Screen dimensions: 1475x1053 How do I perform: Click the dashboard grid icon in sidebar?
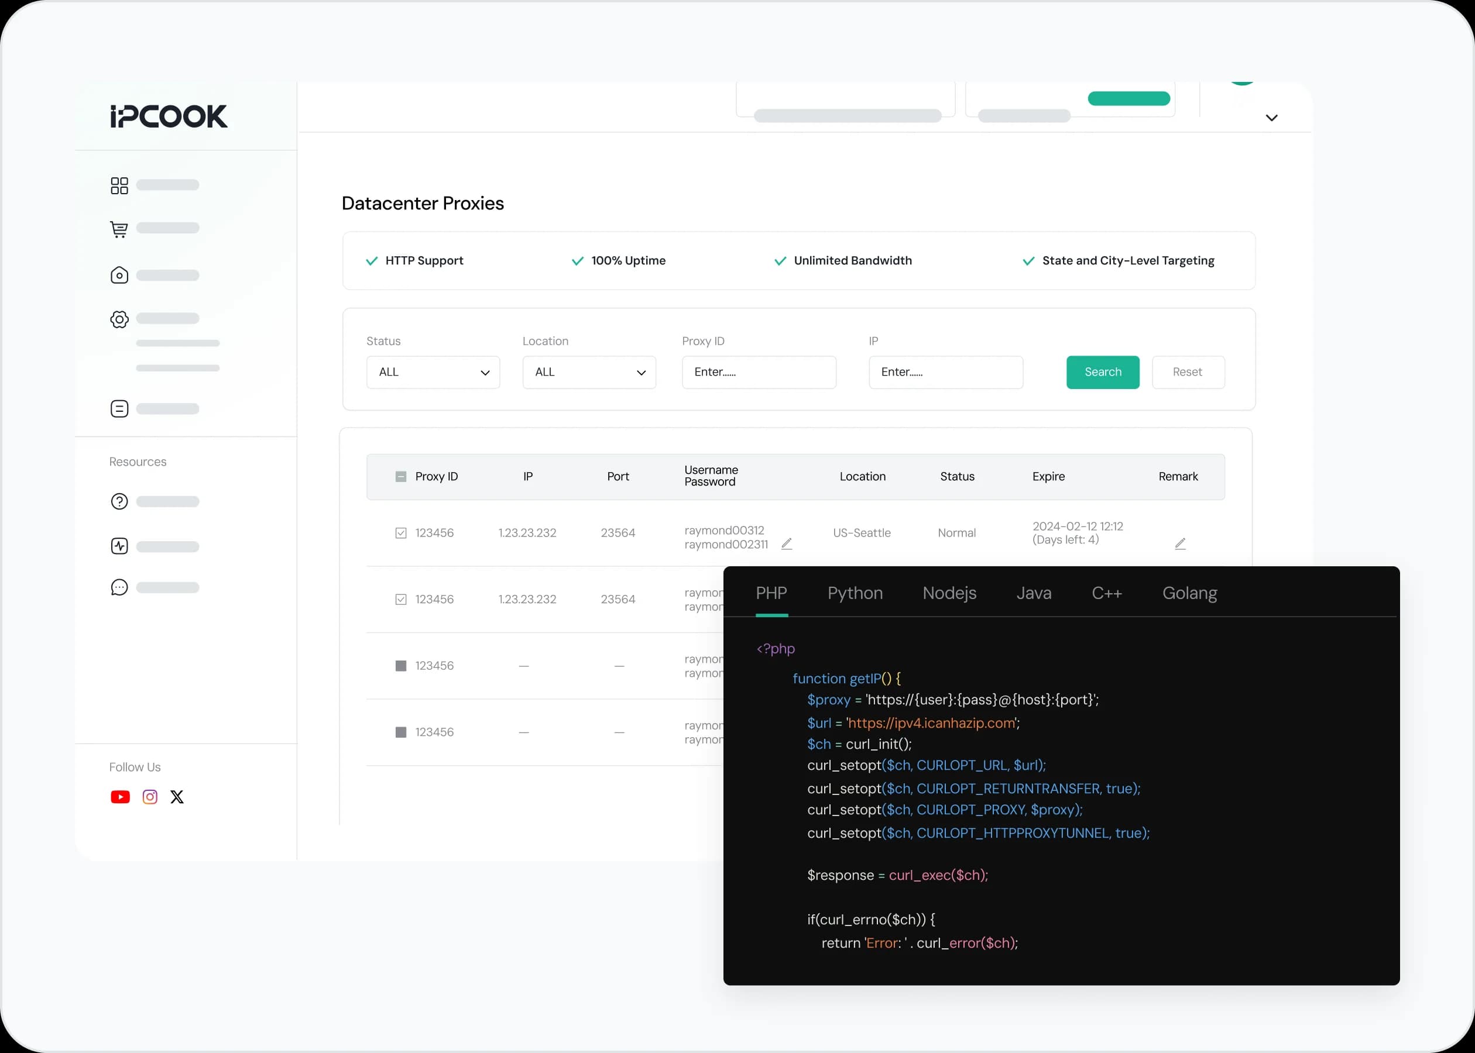pyautogui.click(x=119, y=185)
